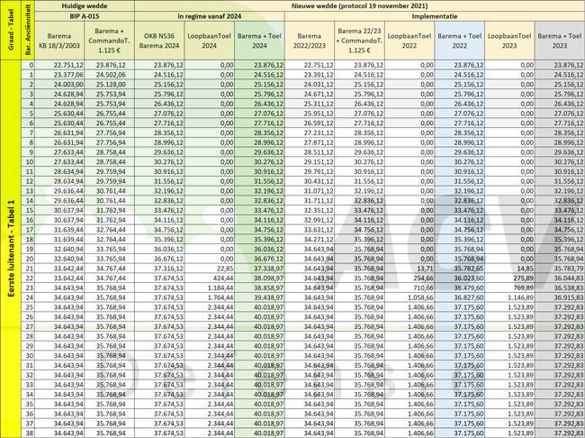This screenshot has width=585, height=438.
Task: Select Barema 2022/2023 value '24.031,12'
Action: [x=319, y=85]
